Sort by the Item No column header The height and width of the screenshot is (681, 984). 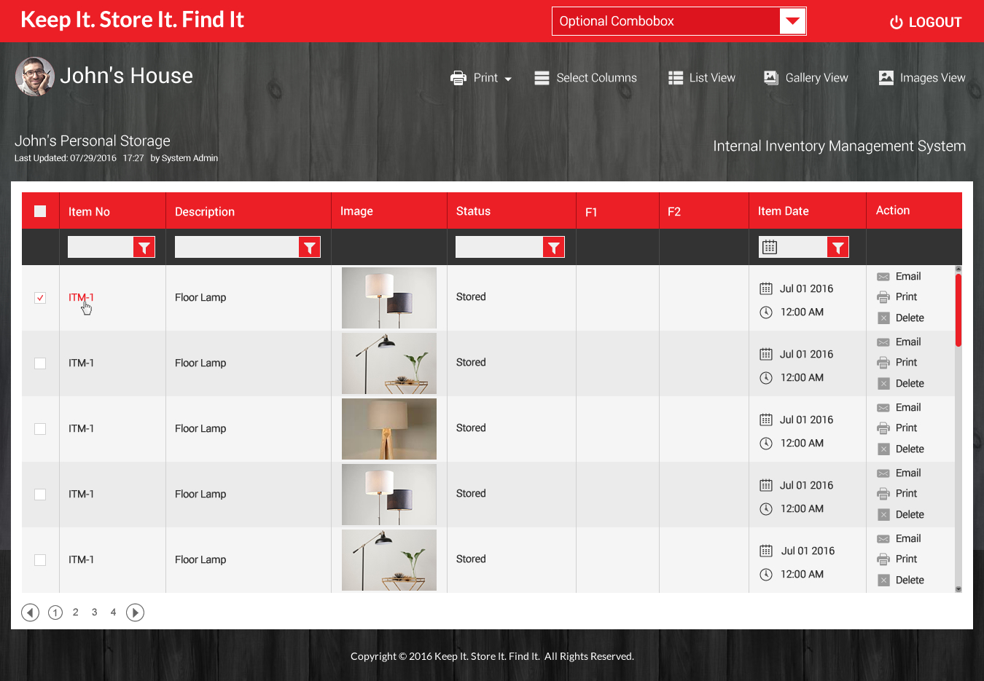(x=89, y=212)
